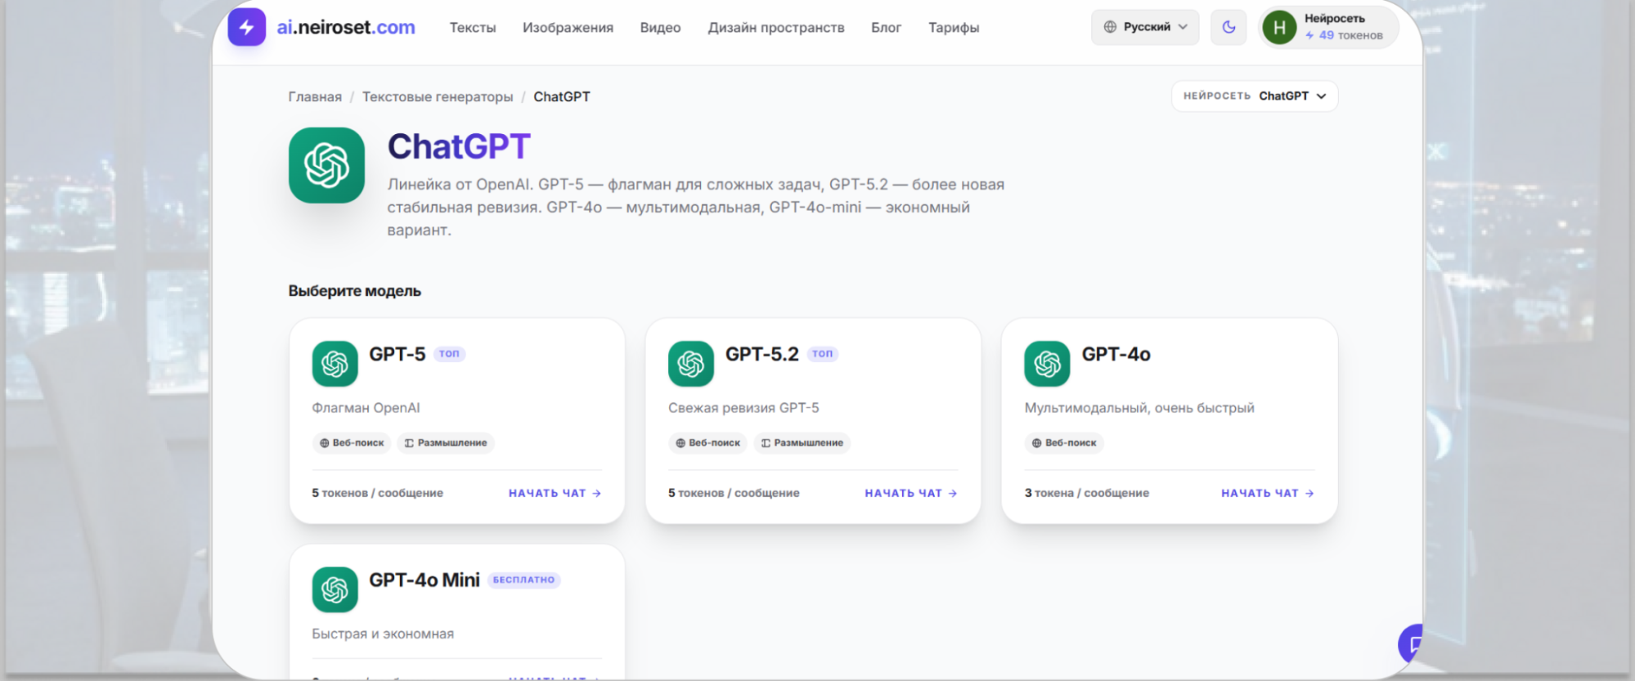Expand the Нейросеть ChatGPT selector dropdown
The width and height of the screenshot is (1635, 681).
pos(1255,96)
